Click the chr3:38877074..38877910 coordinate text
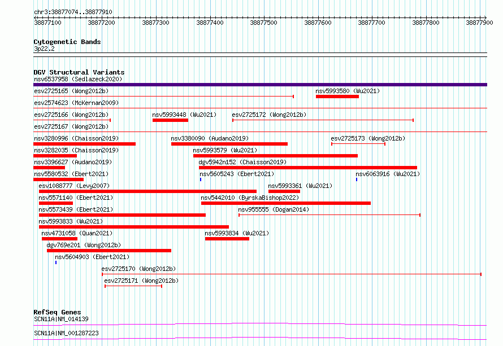This screenshot has width=503, height=346. click(x=73, y=12)
